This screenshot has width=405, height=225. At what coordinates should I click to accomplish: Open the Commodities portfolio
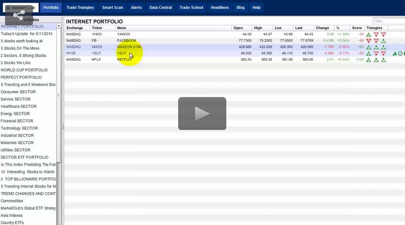12,201
